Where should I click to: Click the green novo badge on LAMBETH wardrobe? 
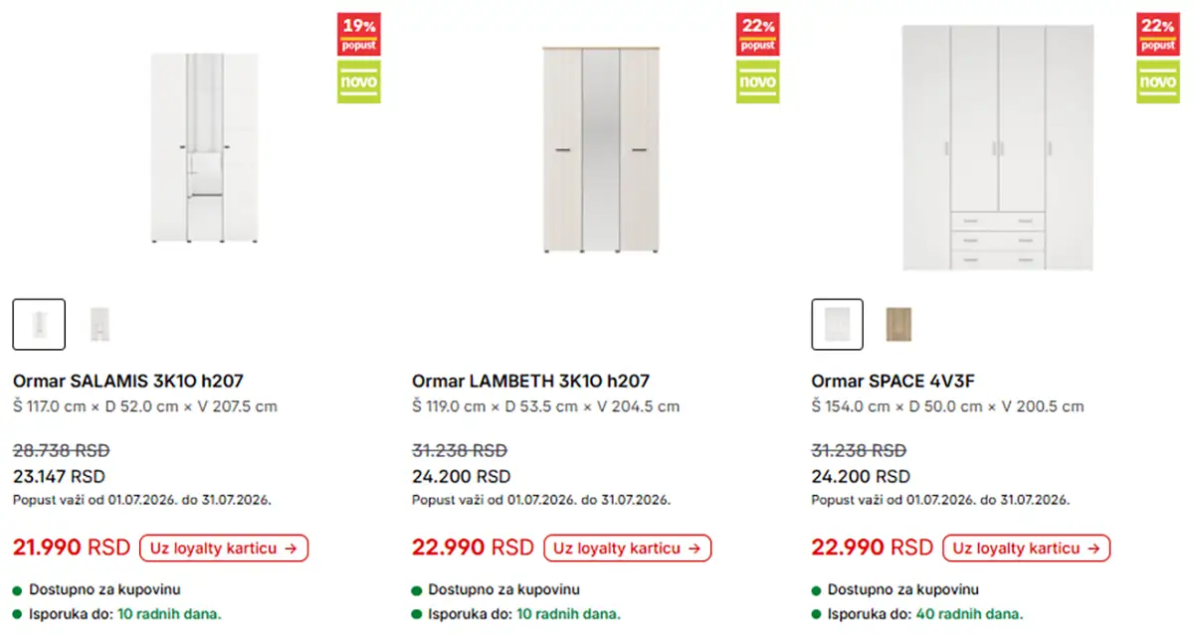tap(758, 81)
